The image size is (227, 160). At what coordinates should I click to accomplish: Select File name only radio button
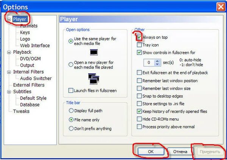tap(71, 120)
